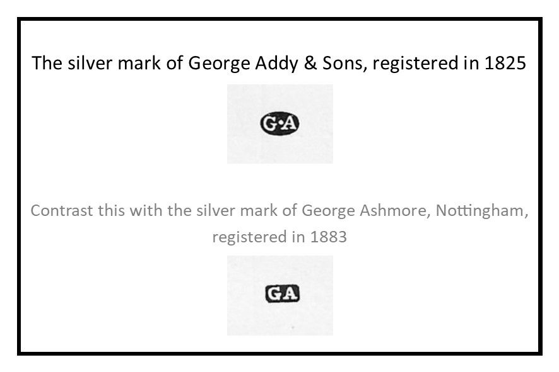Click the dot between G and A
The image size is (559, 372).
279,124
